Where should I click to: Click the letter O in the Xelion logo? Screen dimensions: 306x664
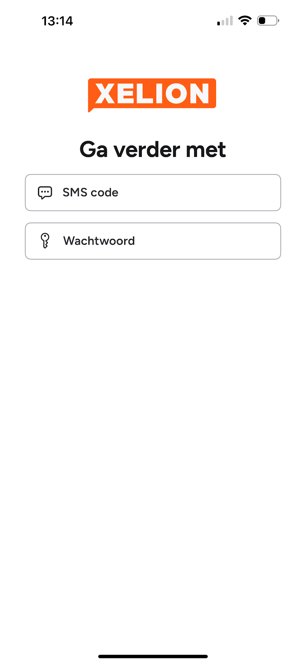tap(173, 94)
